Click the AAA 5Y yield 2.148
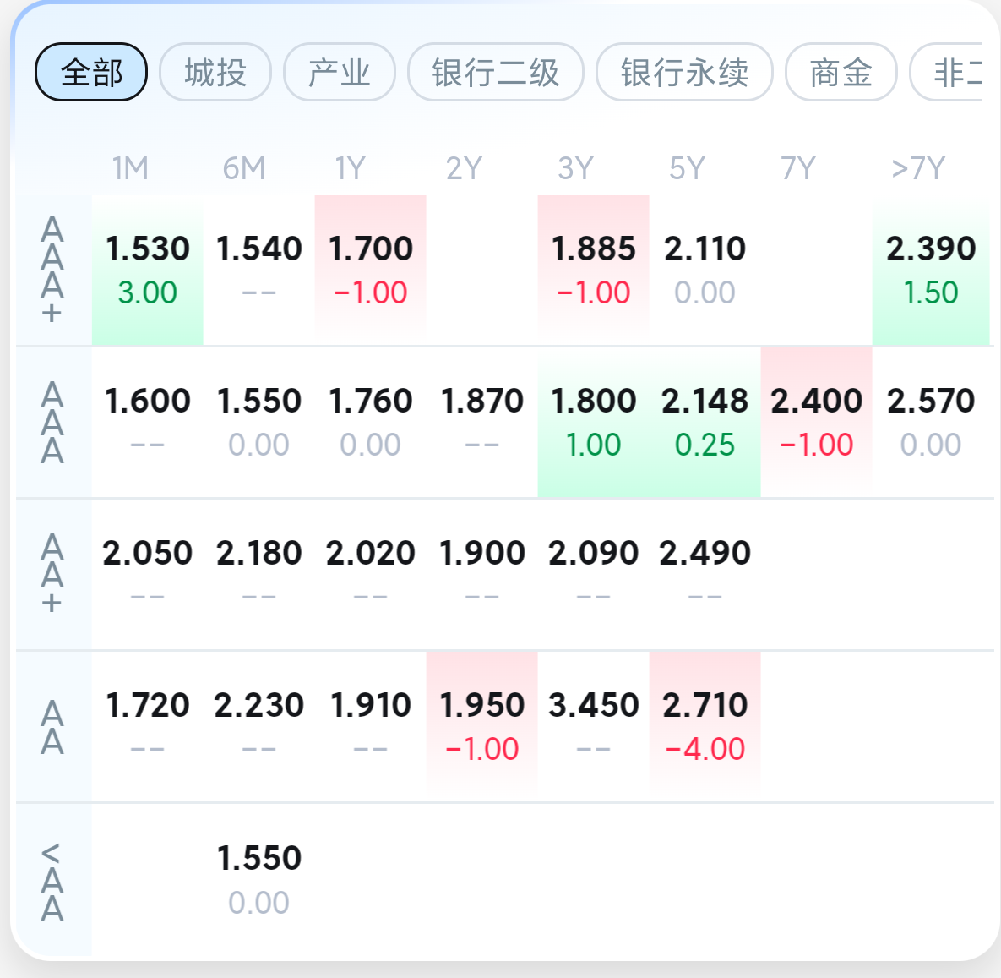1001x978 pixels. [705, 422]
